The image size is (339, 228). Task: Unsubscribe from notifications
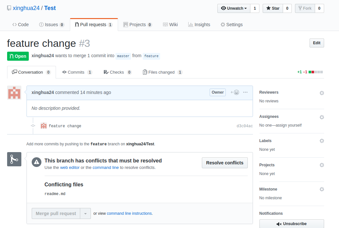292,224
